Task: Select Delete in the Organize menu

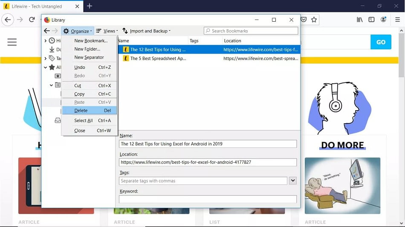Action: pyautogui.click(x=90, y=111)
